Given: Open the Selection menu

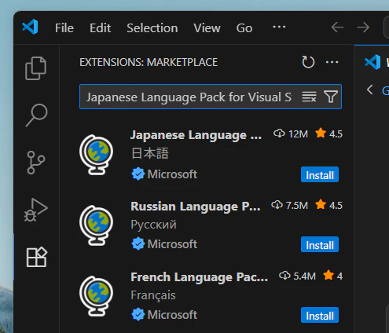Looking at the screenshot, I should pyautogui.click(x=152, y=28).
